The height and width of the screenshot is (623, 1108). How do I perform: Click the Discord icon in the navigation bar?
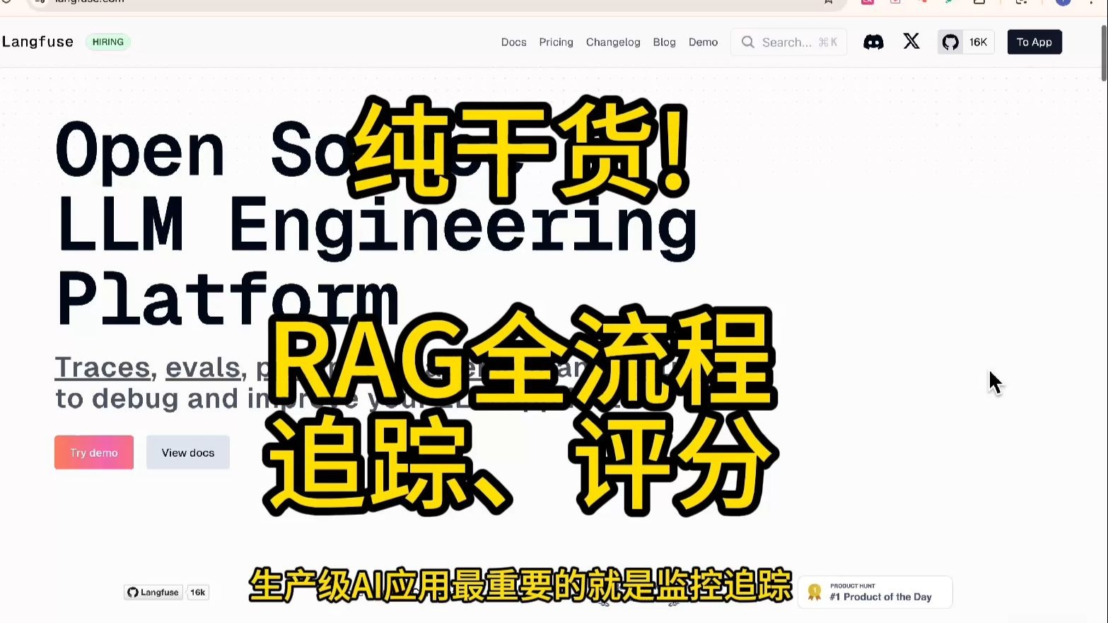[873, 42]
